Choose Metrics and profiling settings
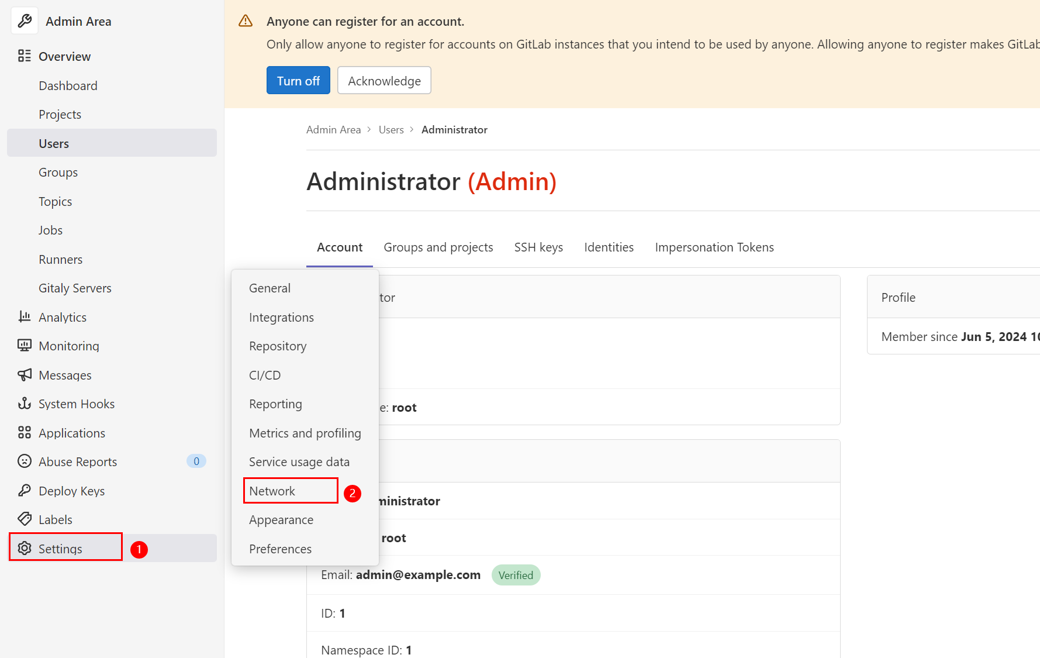The image size is (1040, 658). tap(305, 433)
